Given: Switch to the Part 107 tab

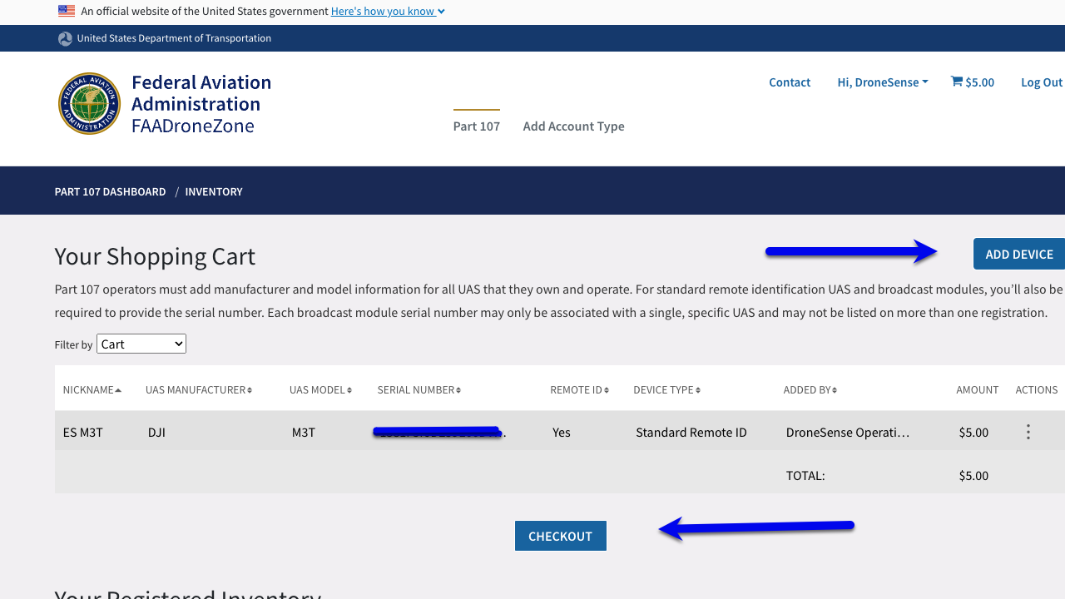Looking at the screenshot, I should point(476,126).
